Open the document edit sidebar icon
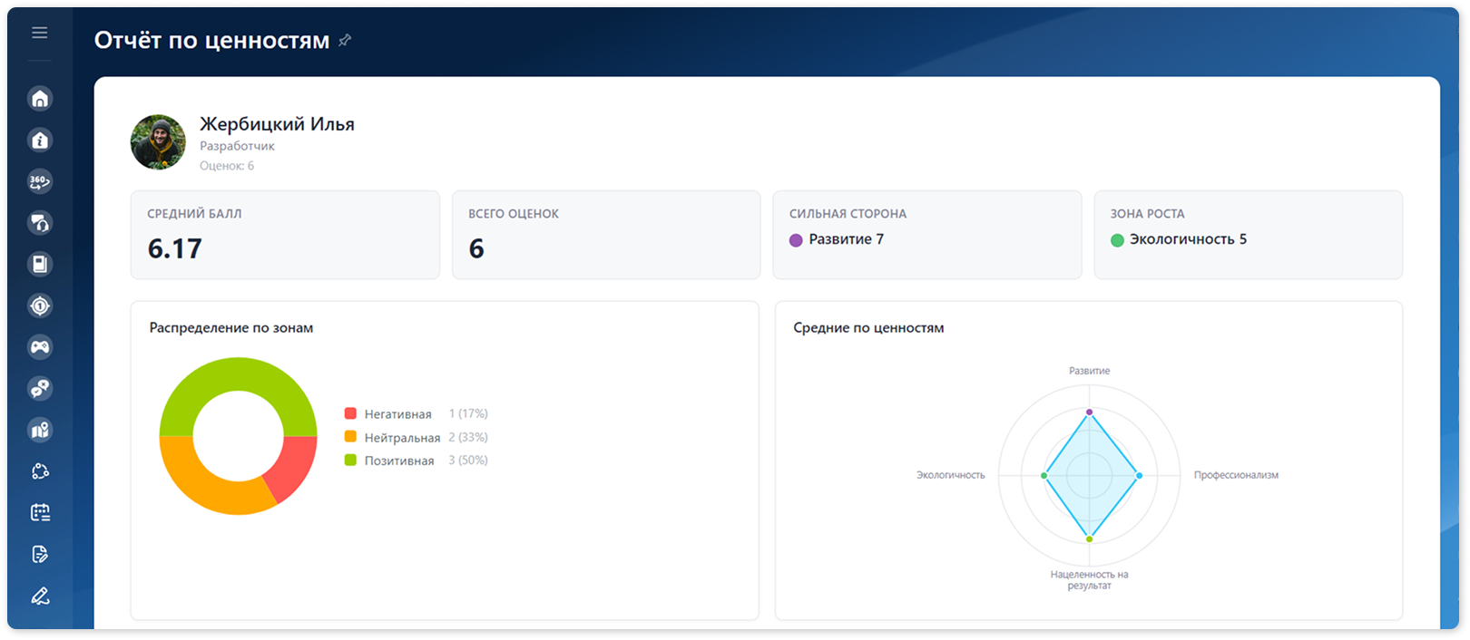Screen dimensions: 1470x640 (x=40, y=555)
